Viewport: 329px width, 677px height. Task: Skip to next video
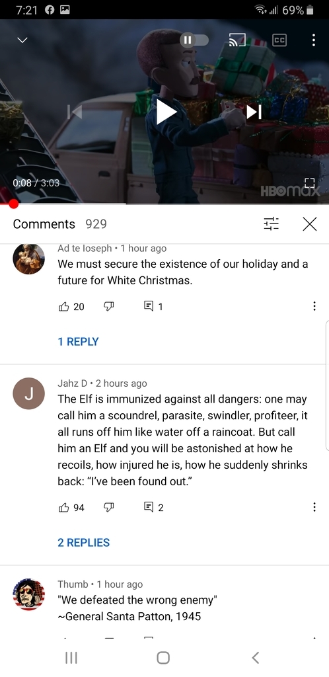pyautogui.click(x=254, y=112)
